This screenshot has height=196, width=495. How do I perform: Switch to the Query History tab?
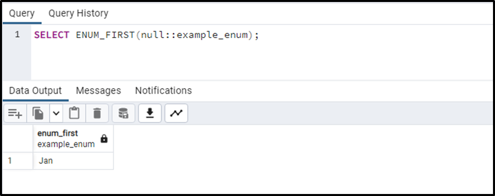click(x=78, y=13)
